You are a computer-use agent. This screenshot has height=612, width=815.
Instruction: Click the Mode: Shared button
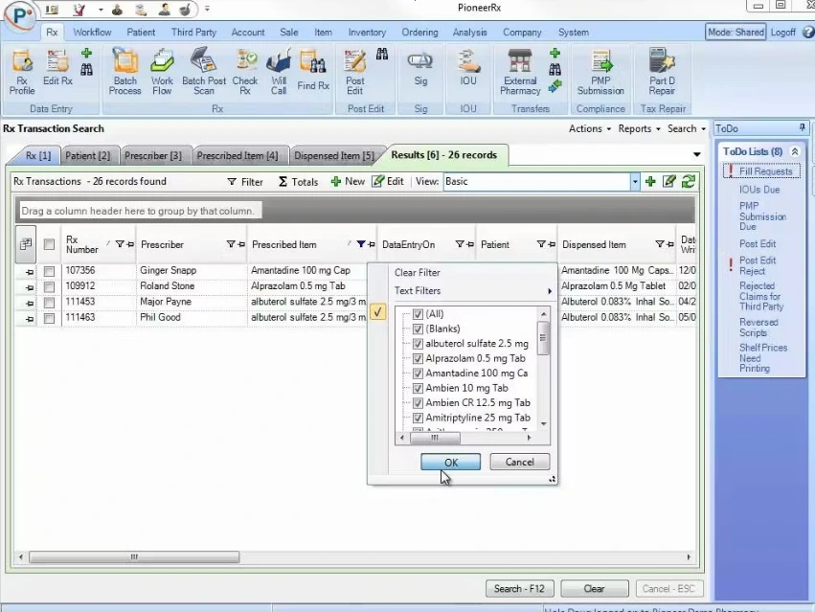click(736, 33)
